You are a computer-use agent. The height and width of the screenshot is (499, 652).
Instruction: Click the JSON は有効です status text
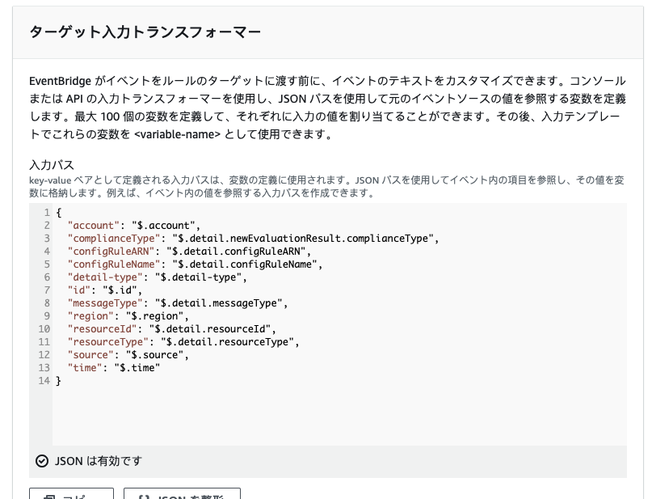(99, 461)
